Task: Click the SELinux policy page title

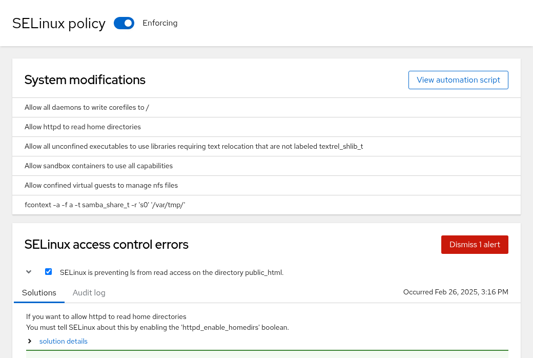Action: pos(59,24)
